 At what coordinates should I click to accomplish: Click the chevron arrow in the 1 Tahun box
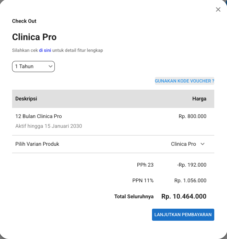(x=51, y=67)
